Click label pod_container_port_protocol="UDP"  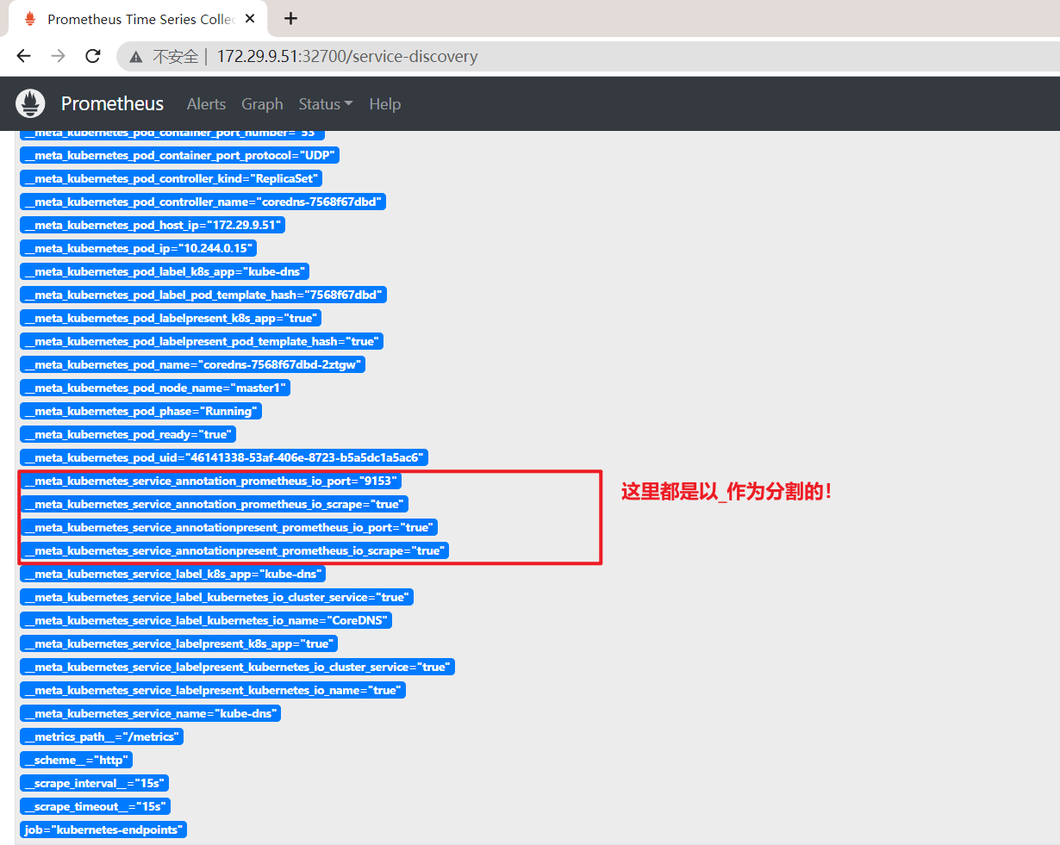180,155
